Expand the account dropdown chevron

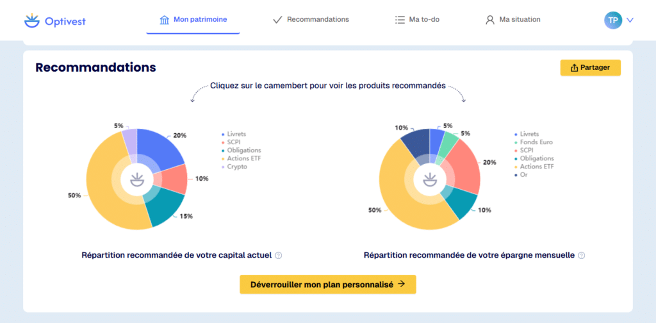click(x=630, y=20)
